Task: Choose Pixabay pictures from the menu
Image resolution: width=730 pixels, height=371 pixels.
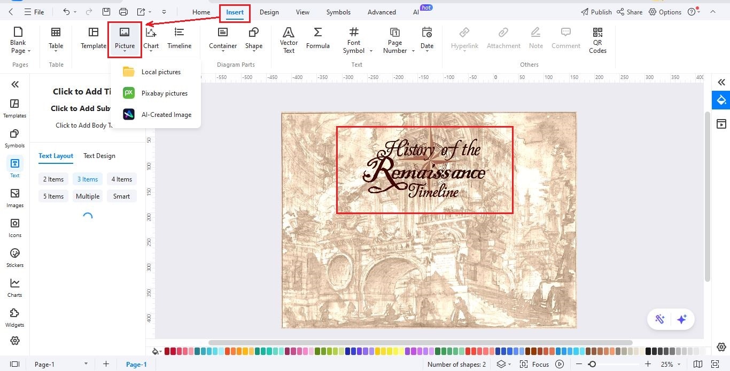Action: click(156, 93)
